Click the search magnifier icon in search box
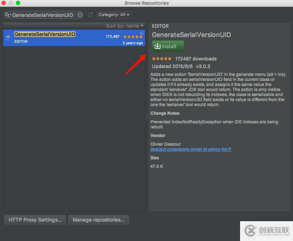This screenshot has height=241, width=293. click(x=8, y=15)
